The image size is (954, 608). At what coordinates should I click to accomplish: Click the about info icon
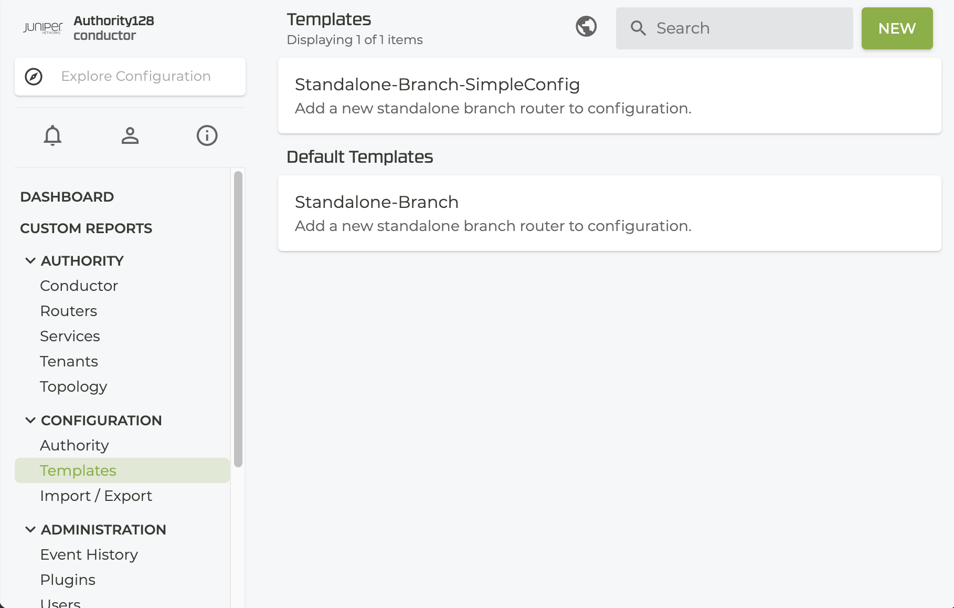coord(207,135)
